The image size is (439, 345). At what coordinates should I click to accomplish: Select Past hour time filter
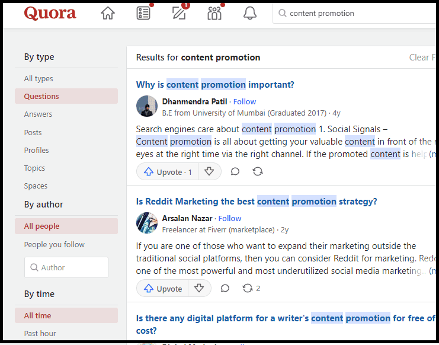[x=41, y=334]
